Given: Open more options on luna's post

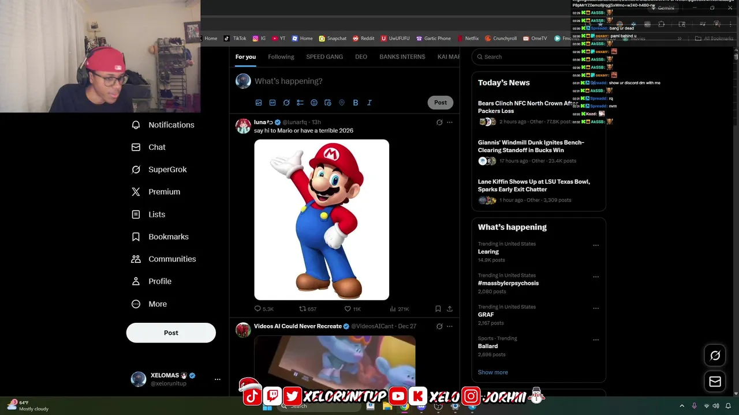Looking at the screenshot, I should coord(450,122).
